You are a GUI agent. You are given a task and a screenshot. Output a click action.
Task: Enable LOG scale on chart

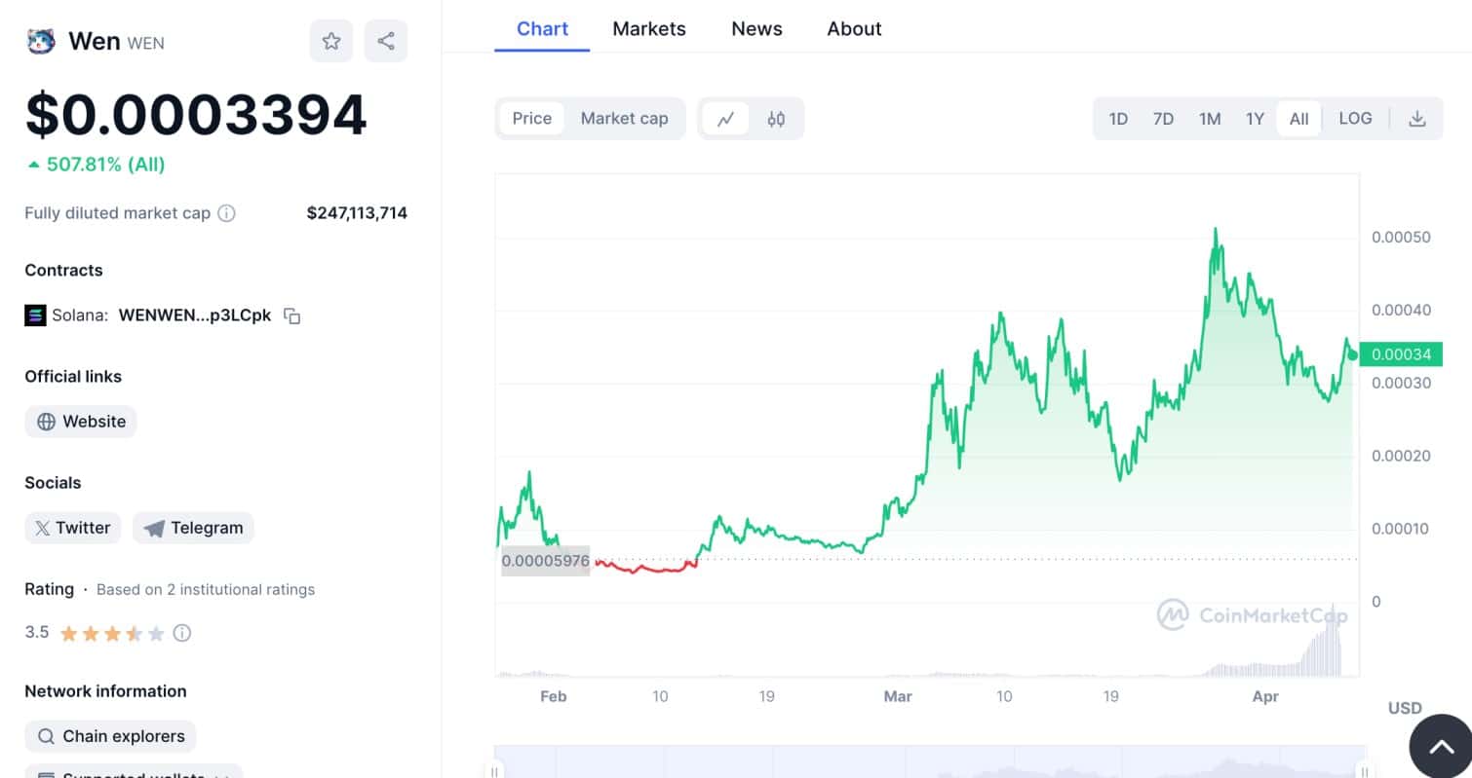(x=1355, y=119)
